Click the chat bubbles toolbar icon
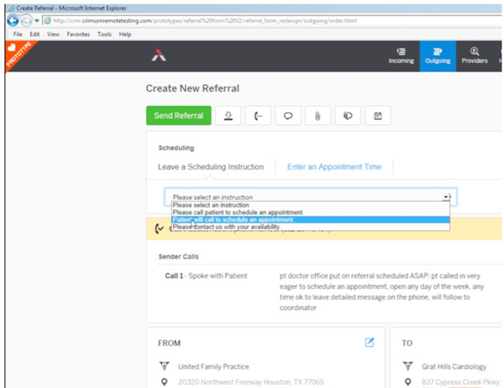Viewport: 504px width, 388px height. pyautogui.click(x=347, y=117)
